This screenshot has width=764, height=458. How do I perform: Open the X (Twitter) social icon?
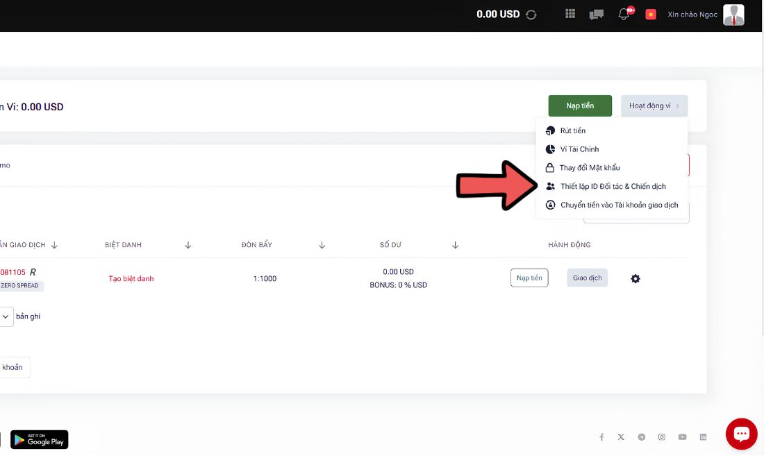621,437
